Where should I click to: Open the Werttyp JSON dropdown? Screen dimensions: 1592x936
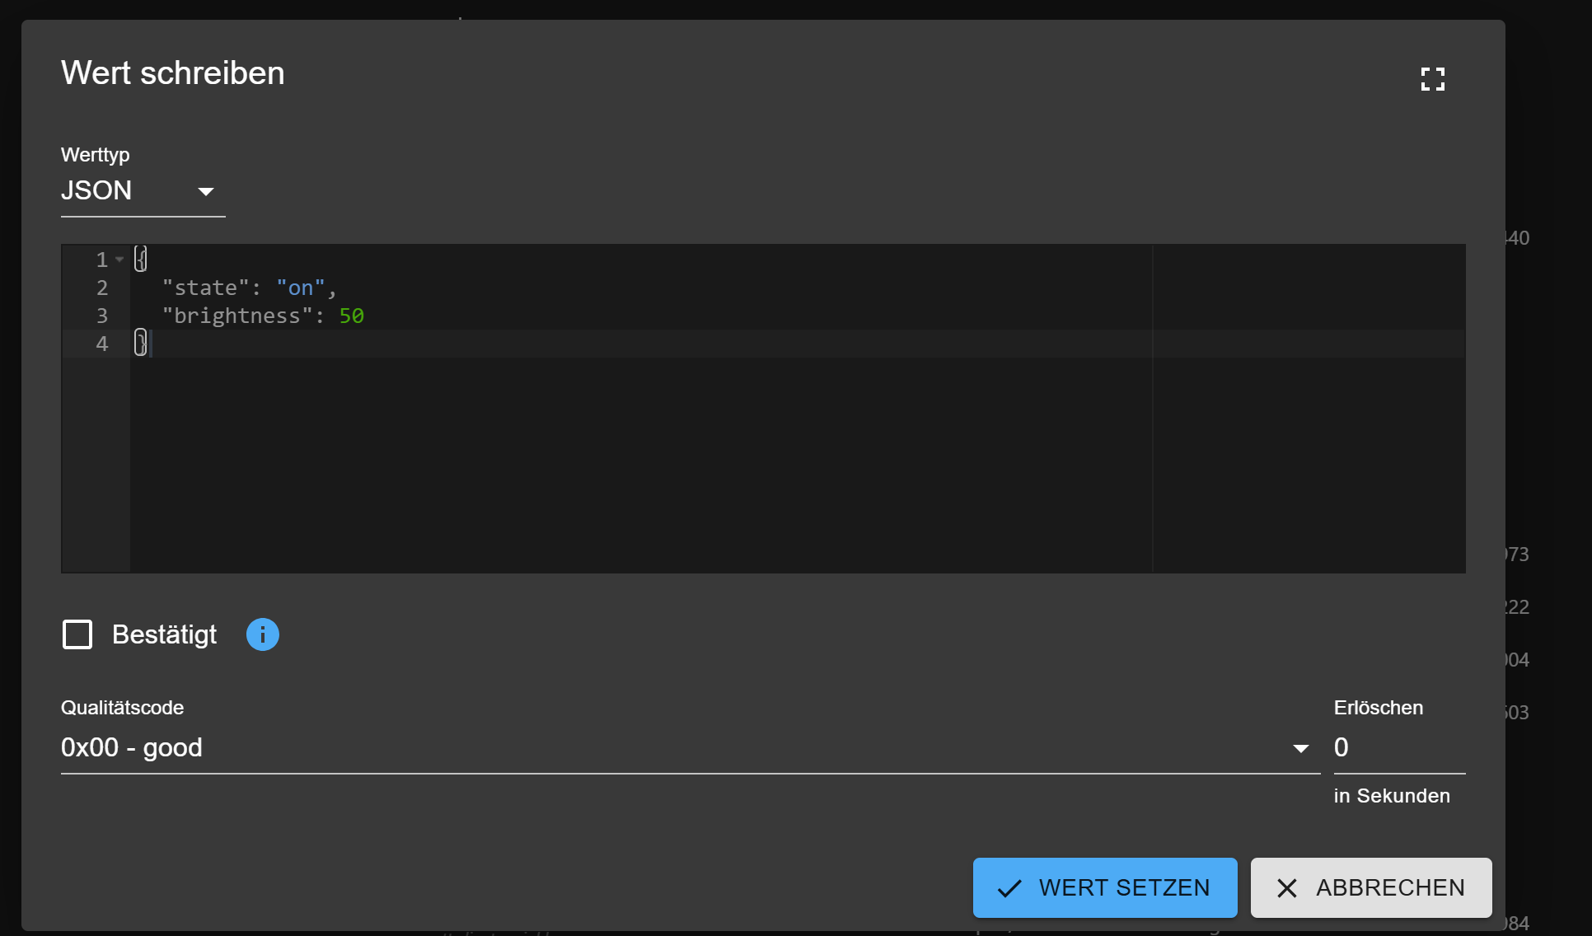(x=143, y=191)
